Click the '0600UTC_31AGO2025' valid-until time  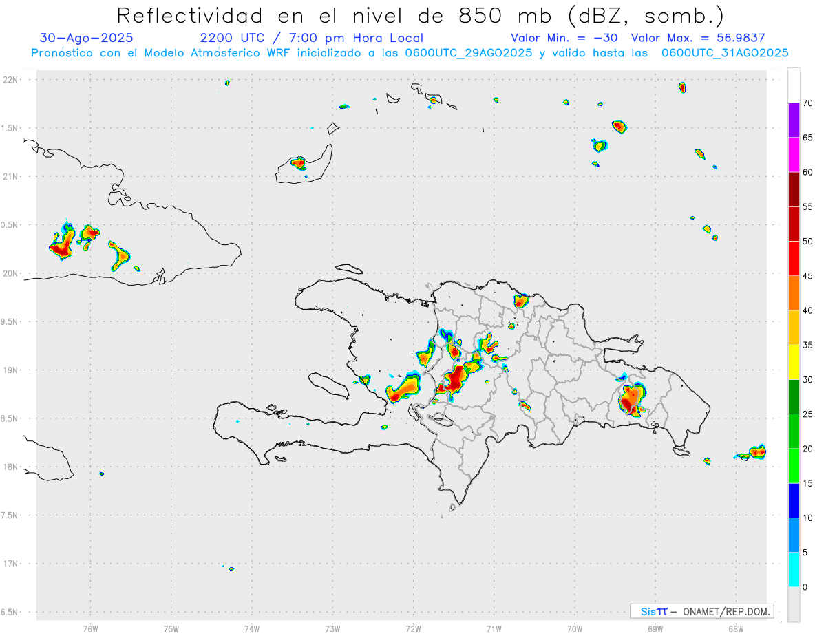[725, 53]
